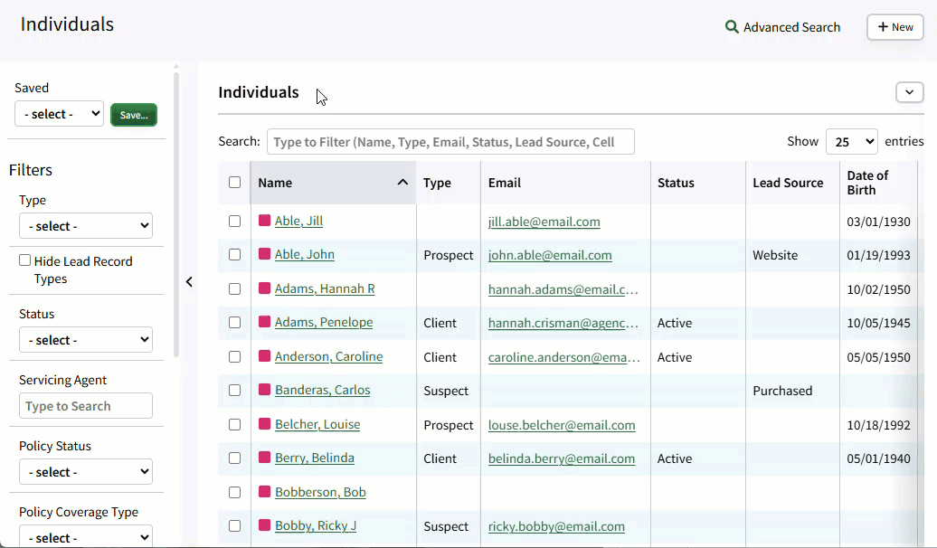This screenshot has height=548, width=937.
Task: Click the green Save... button
Action: [x=134, y=115]
